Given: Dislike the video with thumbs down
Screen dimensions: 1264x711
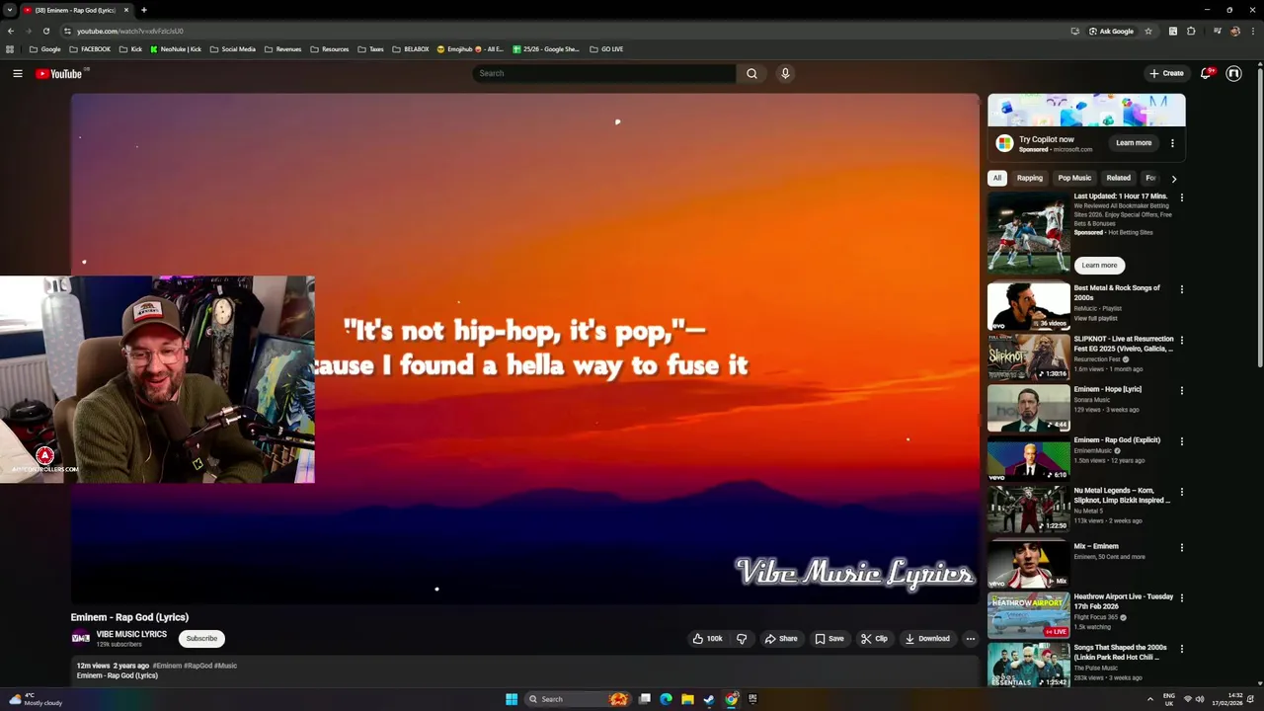Looking at the screenshot, I should pos(742,639).
